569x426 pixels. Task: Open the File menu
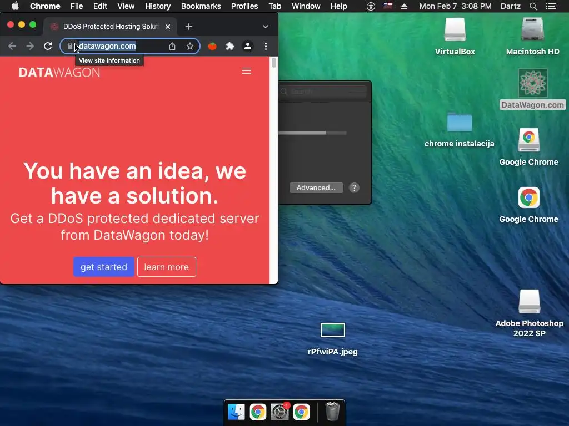(x=77, y=6)
